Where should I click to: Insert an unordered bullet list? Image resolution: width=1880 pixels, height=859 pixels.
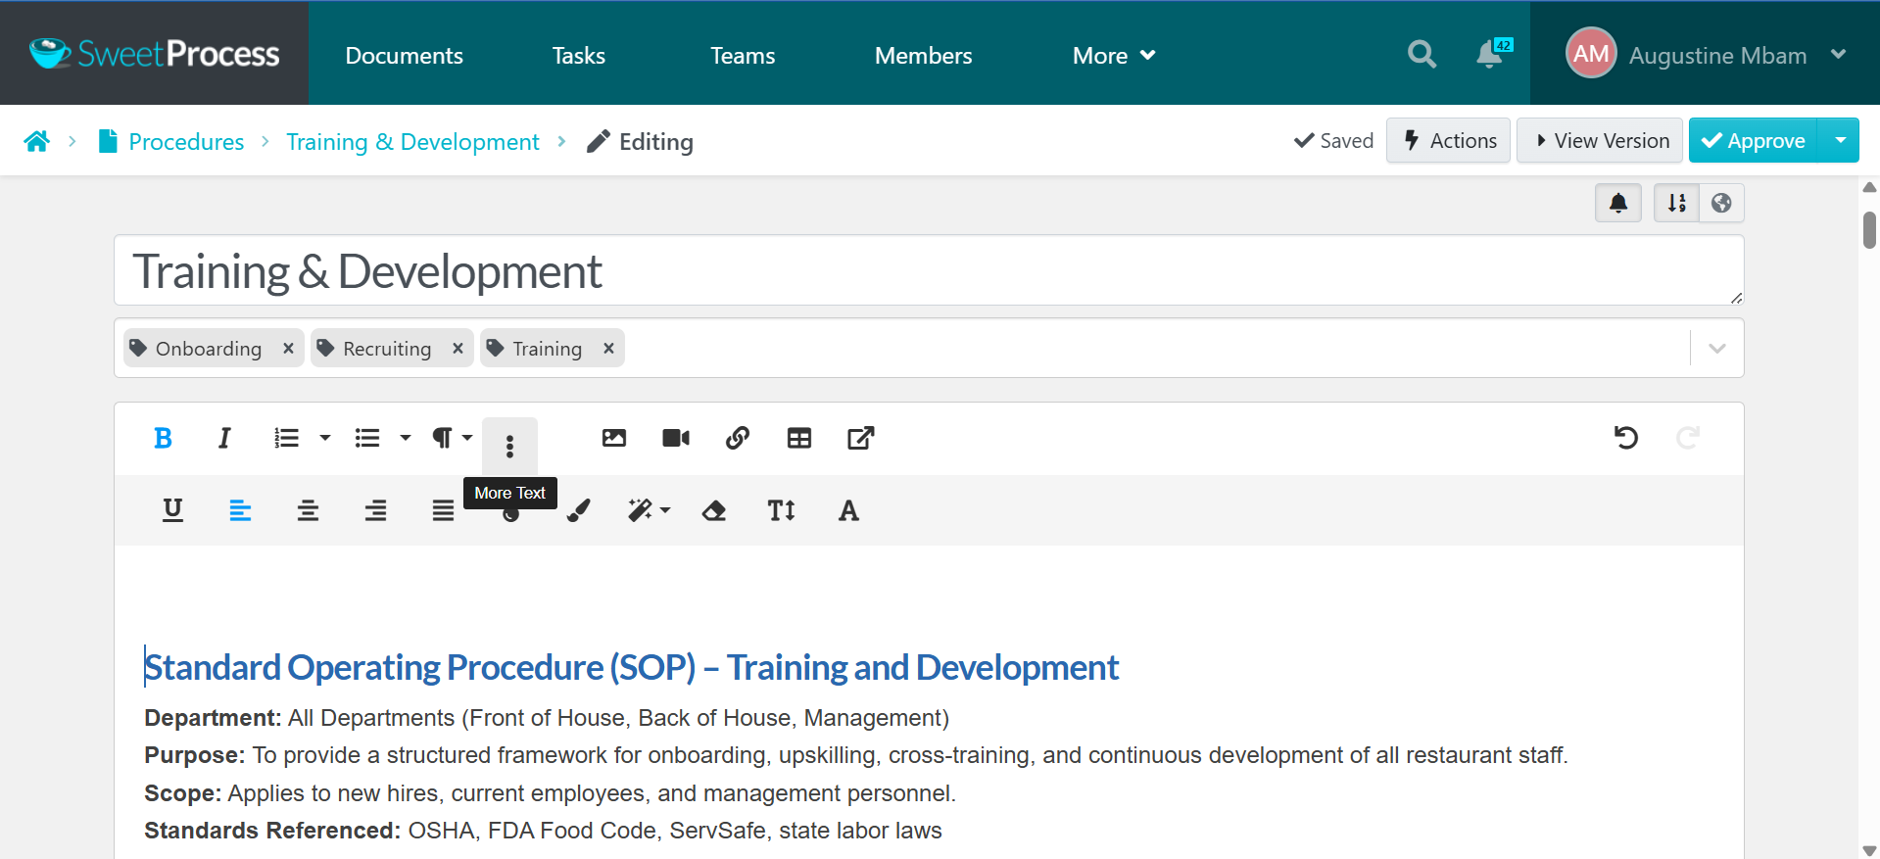click(x=367, y=438)
